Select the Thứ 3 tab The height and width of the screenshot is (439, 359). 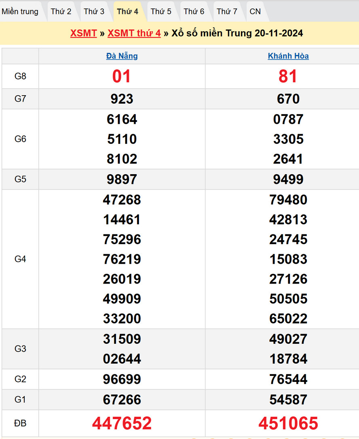pyautogui.click(x=94, y=11)
